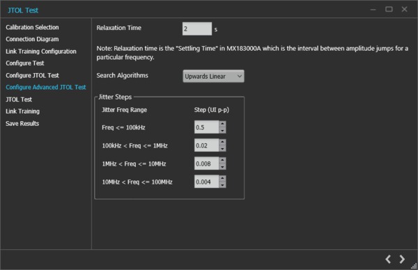Click the Relaxation Time label

coord(119,28)
